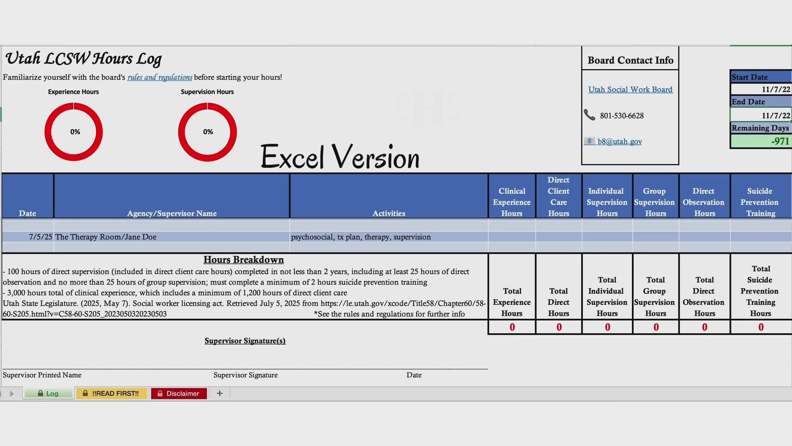The height and width of the screenshot is (446, 792).
Task: Select The Therapy Room/Jane Doe cell
Action: pyautogui.click(x=172, y=237)
